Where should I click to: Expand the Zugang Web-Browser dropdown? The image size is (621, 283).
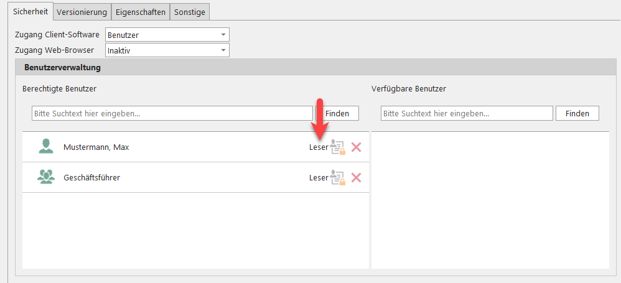pos(223,50)
